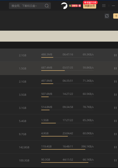Pause the 100.3GB download task

click(115, 160)
